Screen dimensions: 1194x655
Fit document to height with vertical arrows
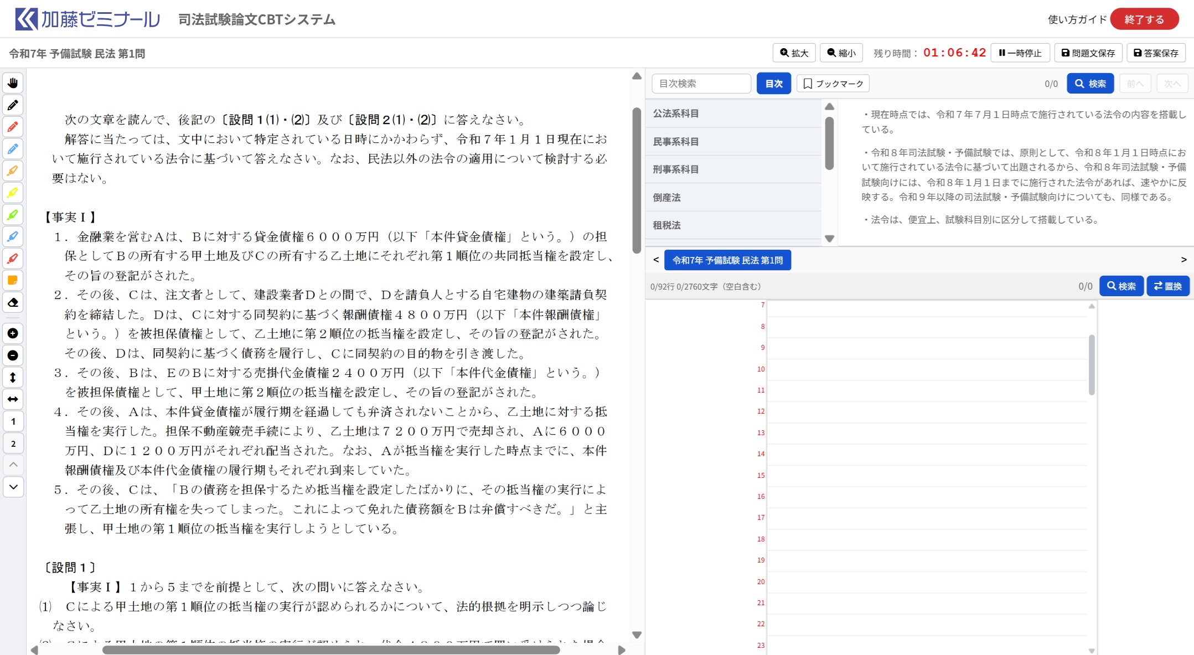pos(13,378)
